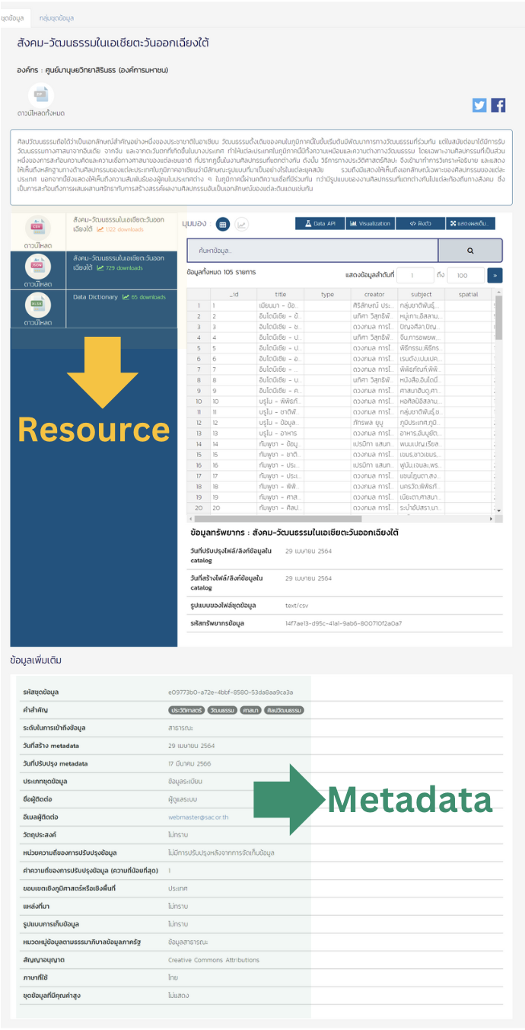Viewport: 525px width, 1030px height.
Task: Switch to chart graph view
Action: 241,224
